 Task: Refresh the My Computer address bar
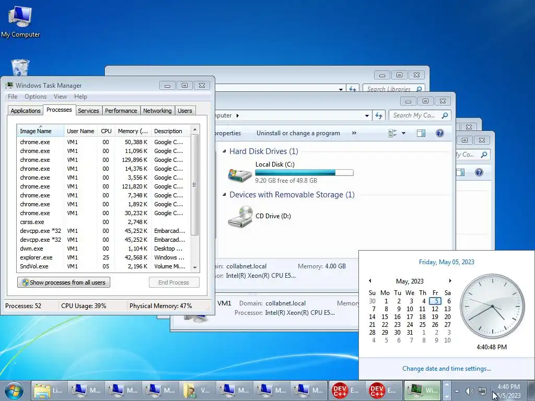tap(379, 115)
